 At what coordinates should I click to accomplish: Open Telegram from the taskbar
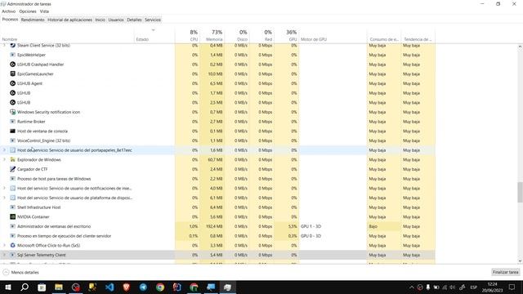coord(143,287)
